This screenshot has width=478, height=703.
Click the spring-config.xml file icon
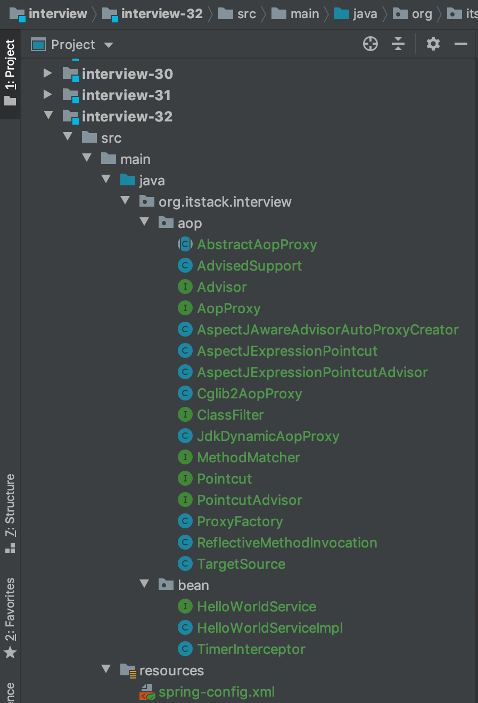(x=147, y=692)
